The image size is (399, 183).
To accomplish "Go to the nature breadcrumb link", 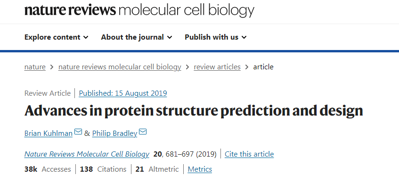I will coord(35,67).
